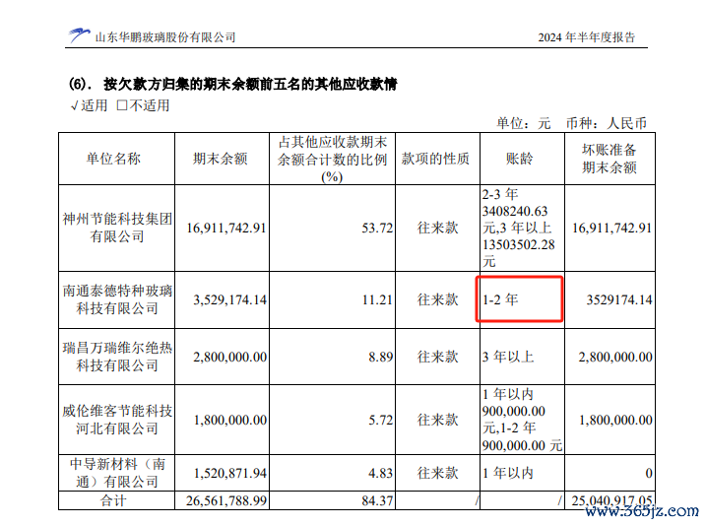This screenshot has width=706, height=526.
Task: Select the company name 山东华鹏玻璃股份有限公司 header
Action: coord(165,37)
